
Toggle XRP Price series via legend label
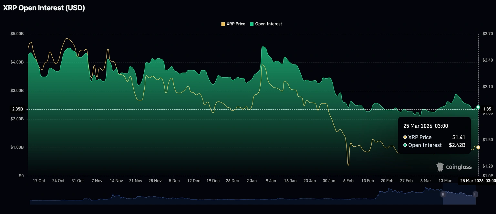point(236,24)
